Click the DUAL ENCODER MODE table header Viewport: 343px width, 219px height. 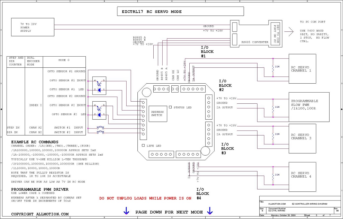point(33,61)
